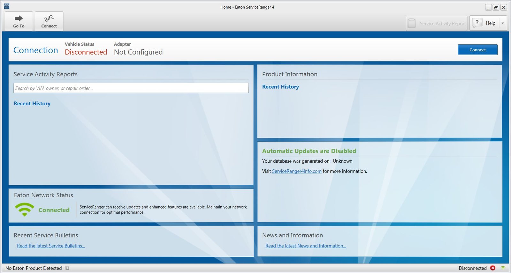
Task: Click Automatic Updates are Disabled heading
Action: point(309,151)
